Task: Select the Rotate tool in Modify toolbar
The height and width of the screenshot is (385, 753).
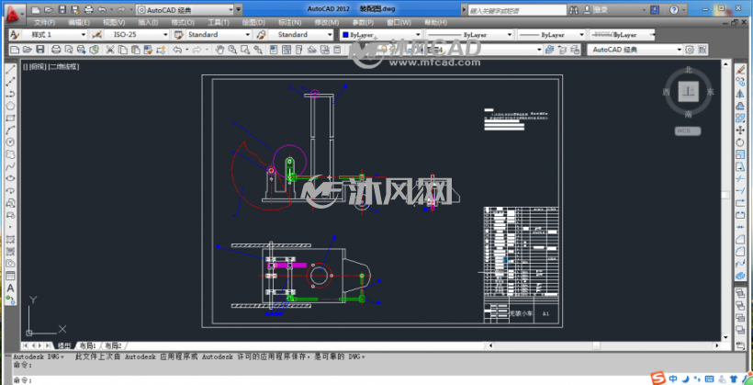Action: (x=740, y=142)
